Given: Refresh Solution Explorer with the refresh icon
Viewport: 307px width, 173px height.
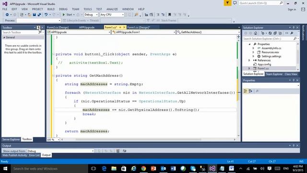Looking at the screenshot, I should coord(270,33).
